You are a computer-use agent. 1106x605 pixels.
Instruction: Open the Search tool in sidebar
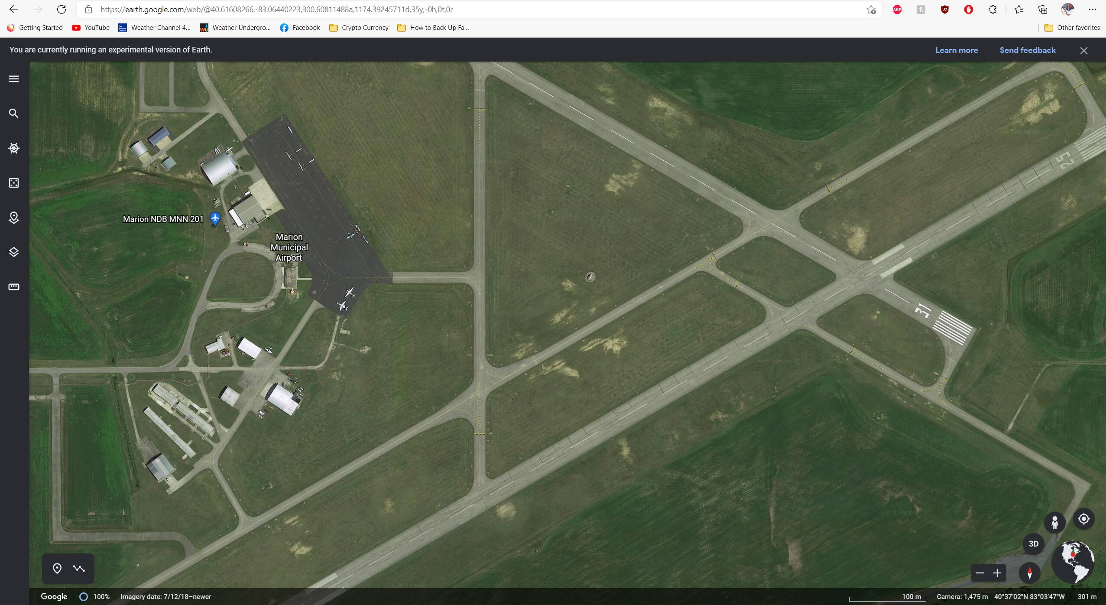coord(14,114)
